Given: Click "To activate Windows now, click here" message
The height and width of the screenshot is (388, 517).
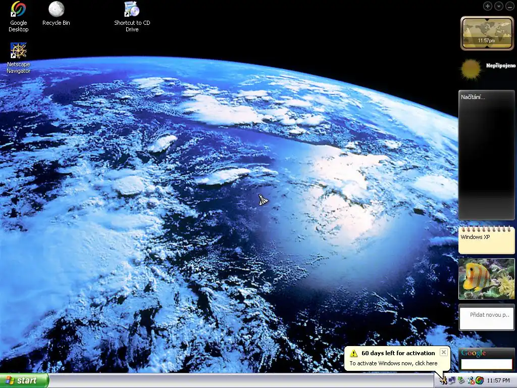Looking at the screenshot, I should click(393, 363).
